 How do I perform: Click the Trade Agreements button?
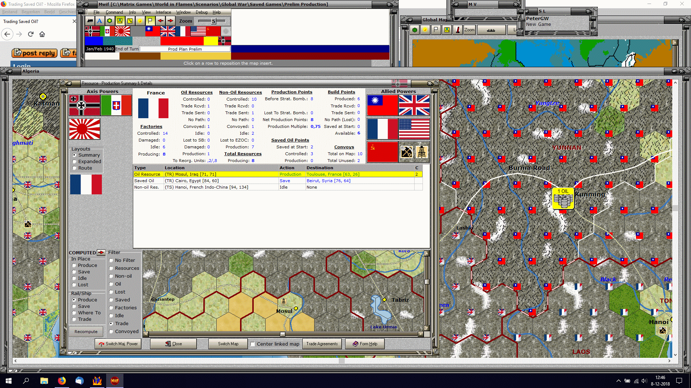coord(322,344)
